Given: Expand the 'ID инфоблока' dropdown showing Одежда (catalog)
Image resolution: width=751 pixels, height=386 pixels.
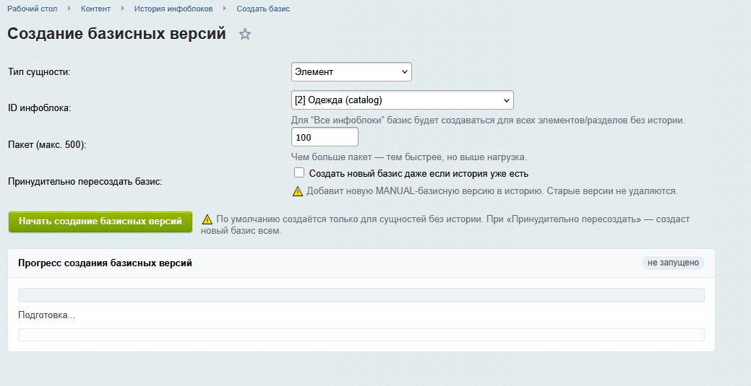Looking at the screenshot, I should pyautogui.click(x=402, y=100).
